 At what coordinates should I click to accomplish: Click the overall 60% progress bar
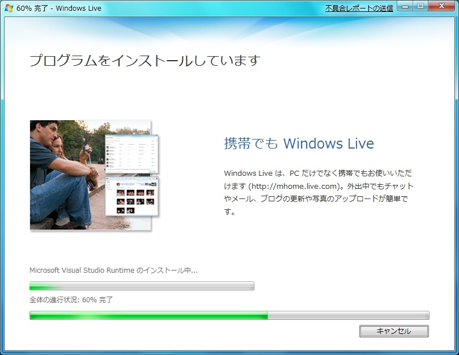coord(229,315)
